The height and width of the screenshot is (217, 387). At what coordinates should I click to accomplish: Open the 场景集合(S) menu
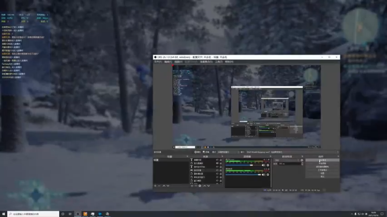point(206,62)
